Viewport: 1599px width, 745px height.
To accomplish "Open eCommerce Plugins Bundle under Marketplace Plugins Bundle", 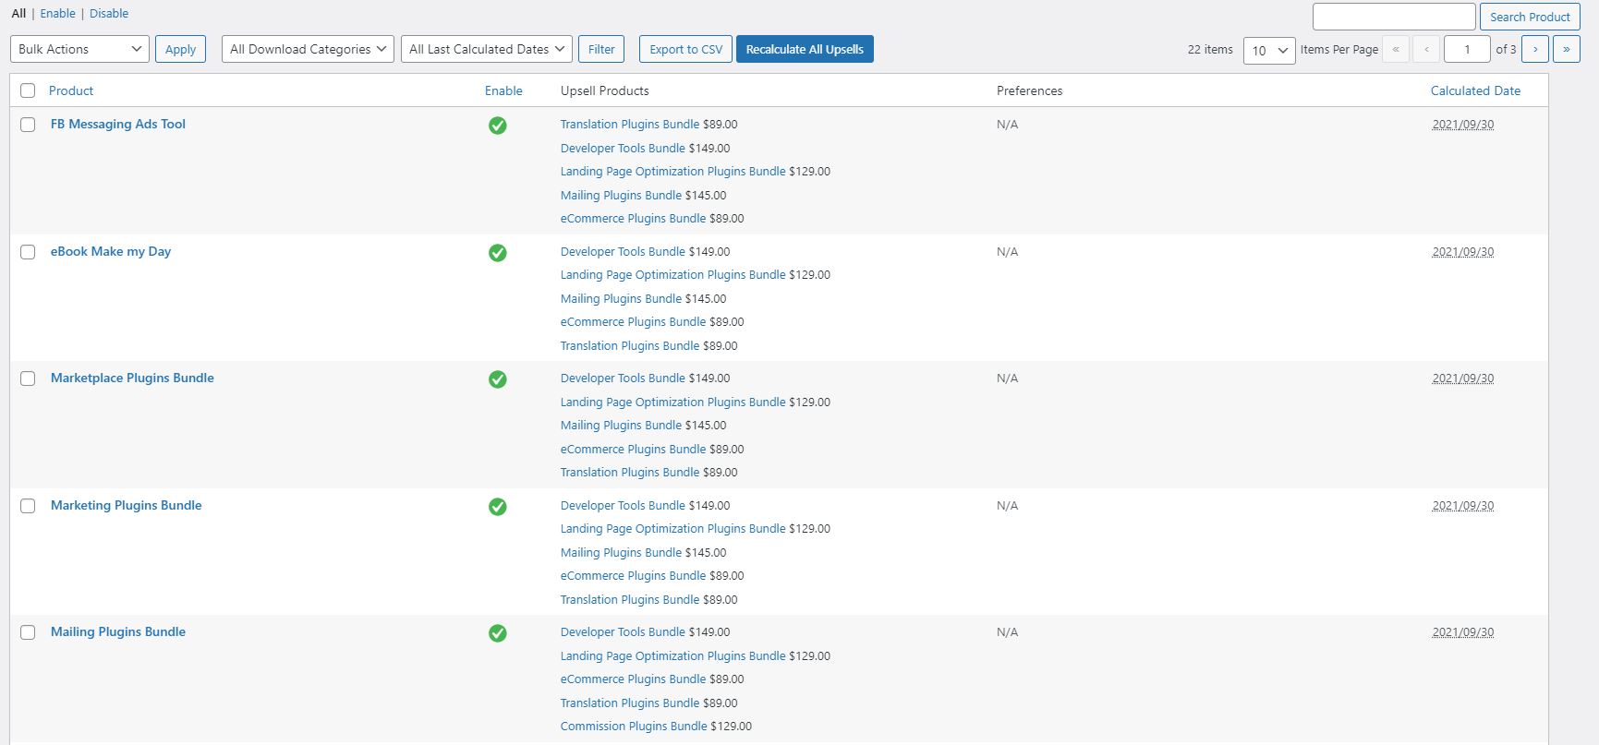I will 633,449.
